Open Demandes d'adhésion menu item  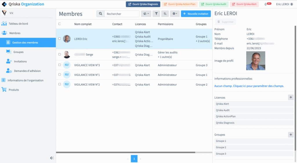pos(27,71)
